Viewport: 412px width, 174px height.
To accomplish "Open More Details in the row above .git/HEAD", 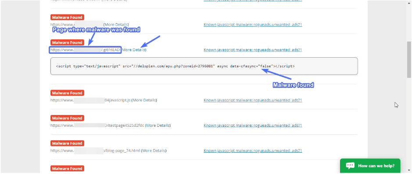I will click(x=116, y=24).
